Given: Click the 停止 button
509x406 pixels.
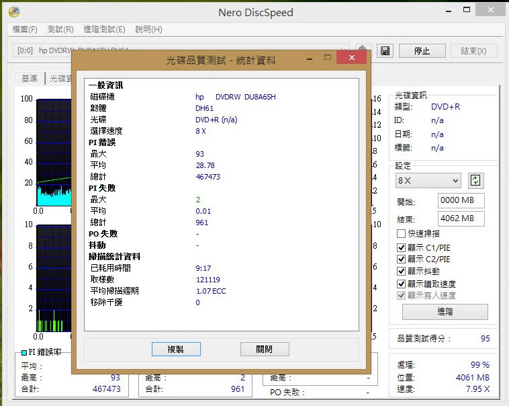Looking at the screenshot, I should coord(422,51).
